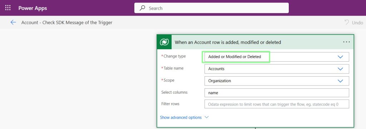
Task: Expand the Table name dropdown arrow
Action: (340, 69)
